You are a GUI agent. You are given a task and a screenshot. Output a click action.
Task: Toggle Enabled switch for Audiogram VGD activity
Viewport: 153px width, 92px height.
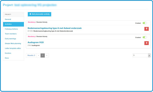145,37
